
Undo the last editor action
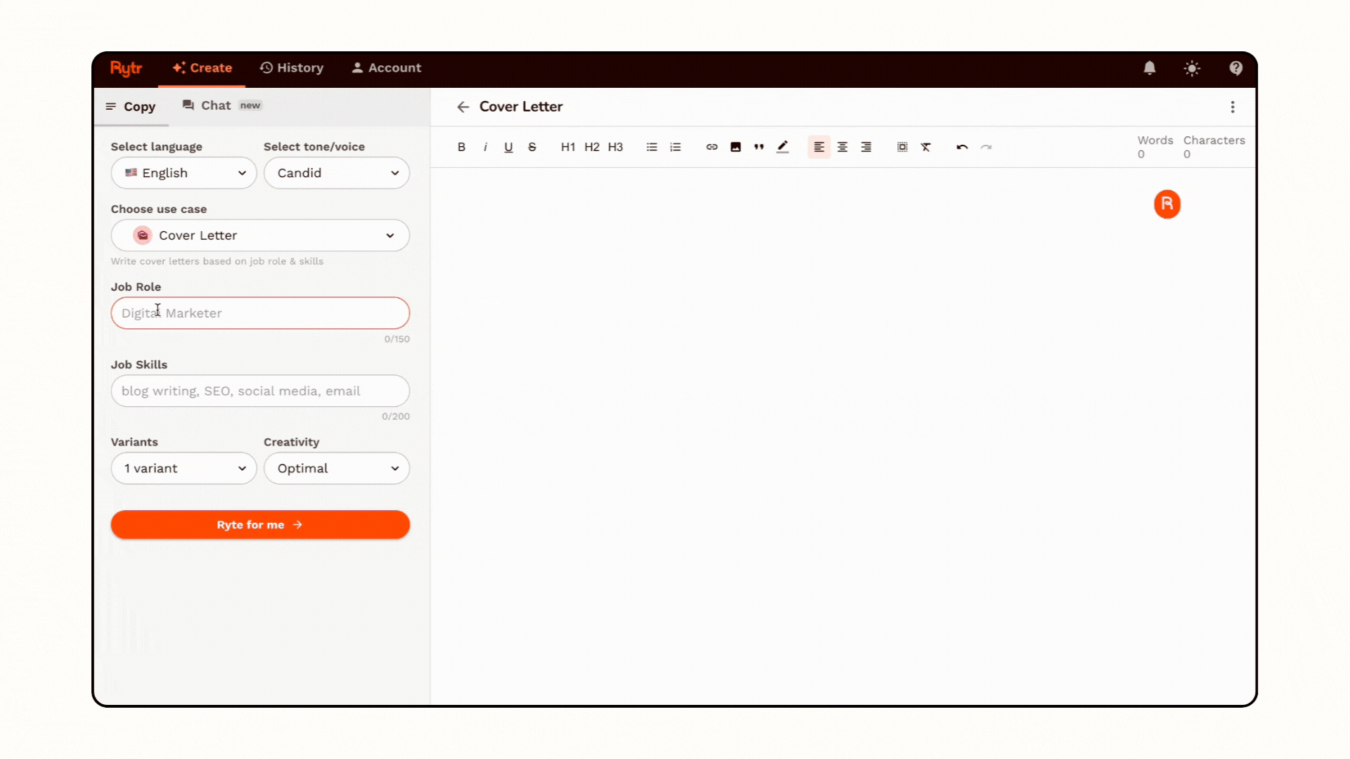coord(962,147)
